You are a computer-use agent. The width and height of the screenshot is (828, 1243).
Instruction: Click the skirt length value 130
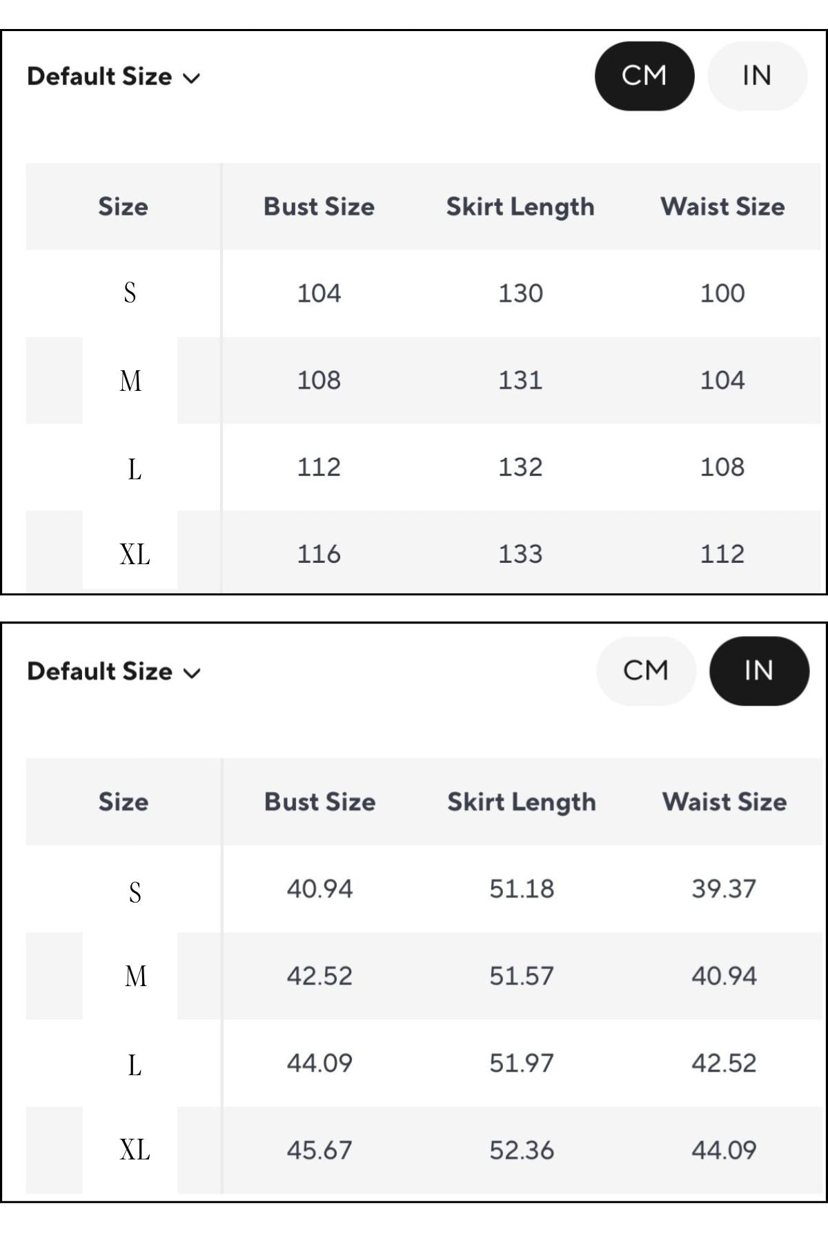521,293
